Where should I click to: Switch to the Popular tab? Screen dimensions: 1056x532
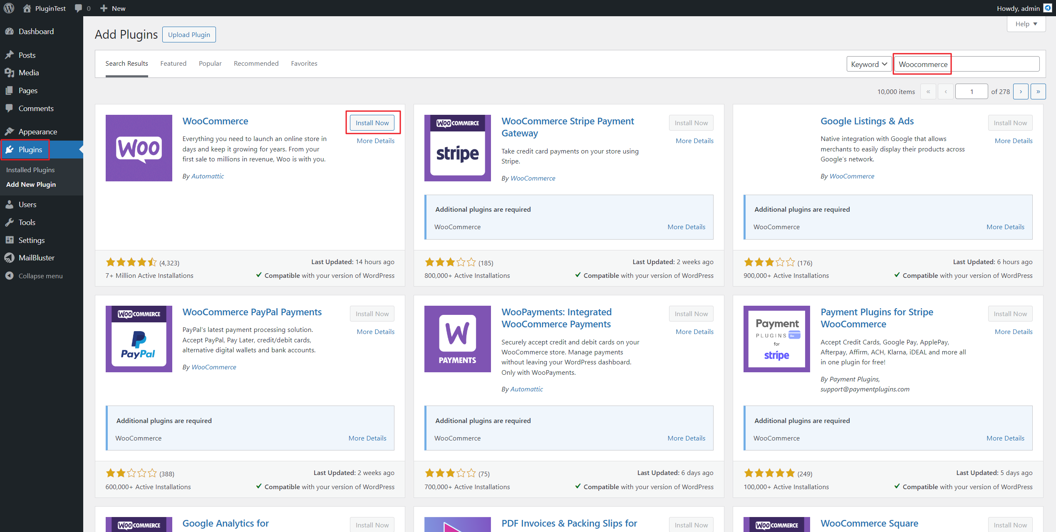point(210,64)
